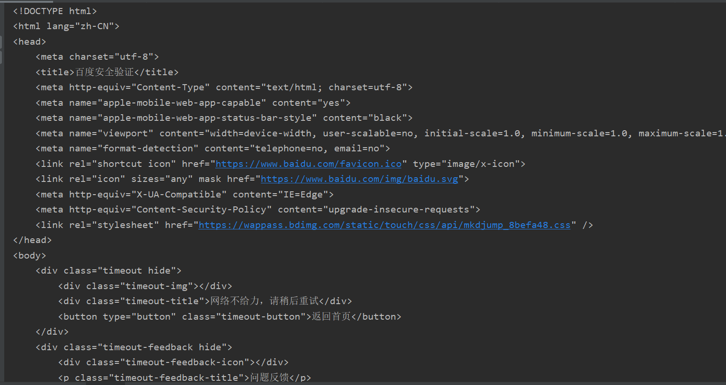Click the closing </div> after timeout-button

pyautogui.click(x=52, y=332)
